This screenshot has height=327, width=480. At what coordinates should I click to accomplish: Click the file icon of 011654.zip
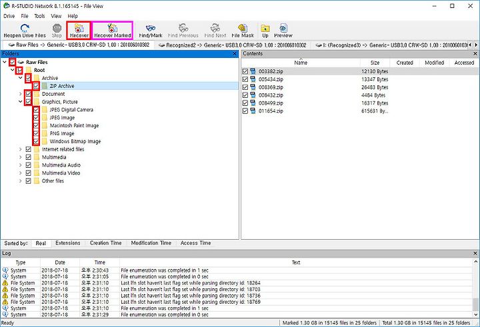[x=253, y=111]
